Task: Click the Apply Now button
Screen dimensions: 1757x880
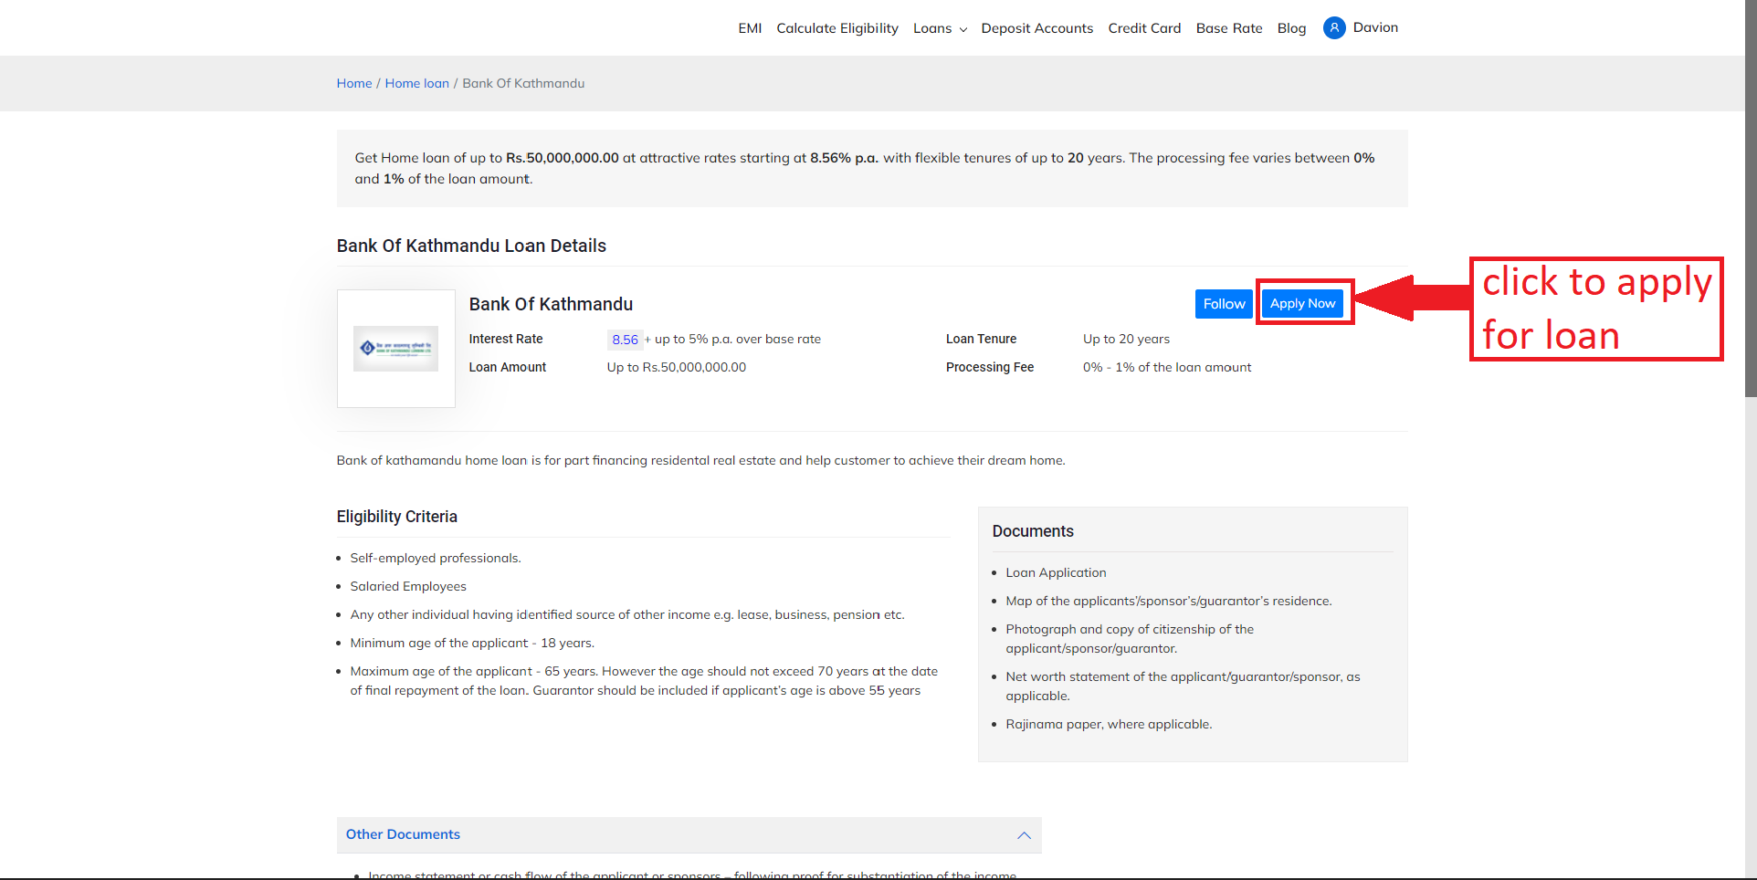Action: click(1302, 303)
